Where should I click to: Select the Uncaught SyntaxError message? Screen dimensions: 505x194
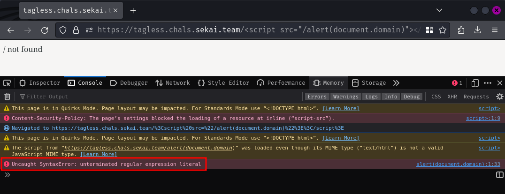point(106,164)
